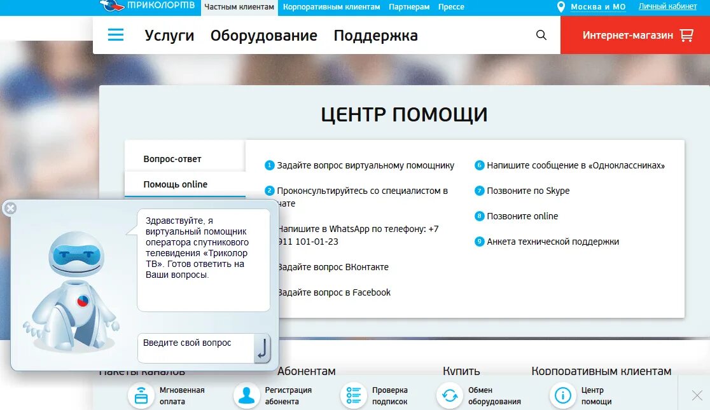The image size is (710, 410).
Task: Click Задайте вопрос виртуальному помощнику
Action: coord(365,166)
